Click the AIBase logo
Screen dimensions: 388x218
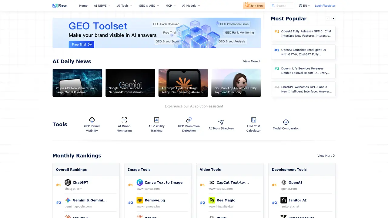click(60, 5)
